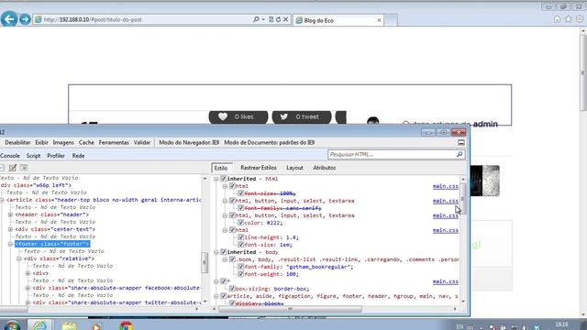This screenshot has width=587, height=330.
Task: Expand the facebook-absolute share wrapper node
Action: coord(28,288)
